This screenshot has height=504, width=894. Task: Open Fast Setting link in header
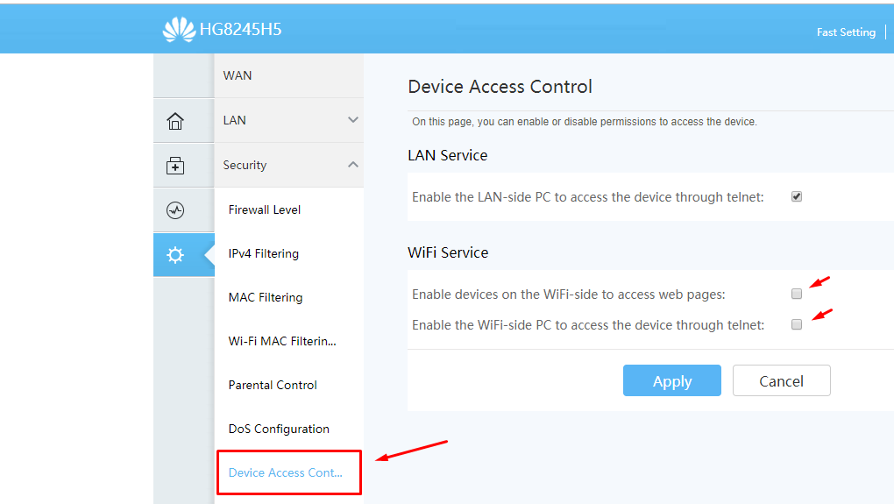[x=846, y=32]
